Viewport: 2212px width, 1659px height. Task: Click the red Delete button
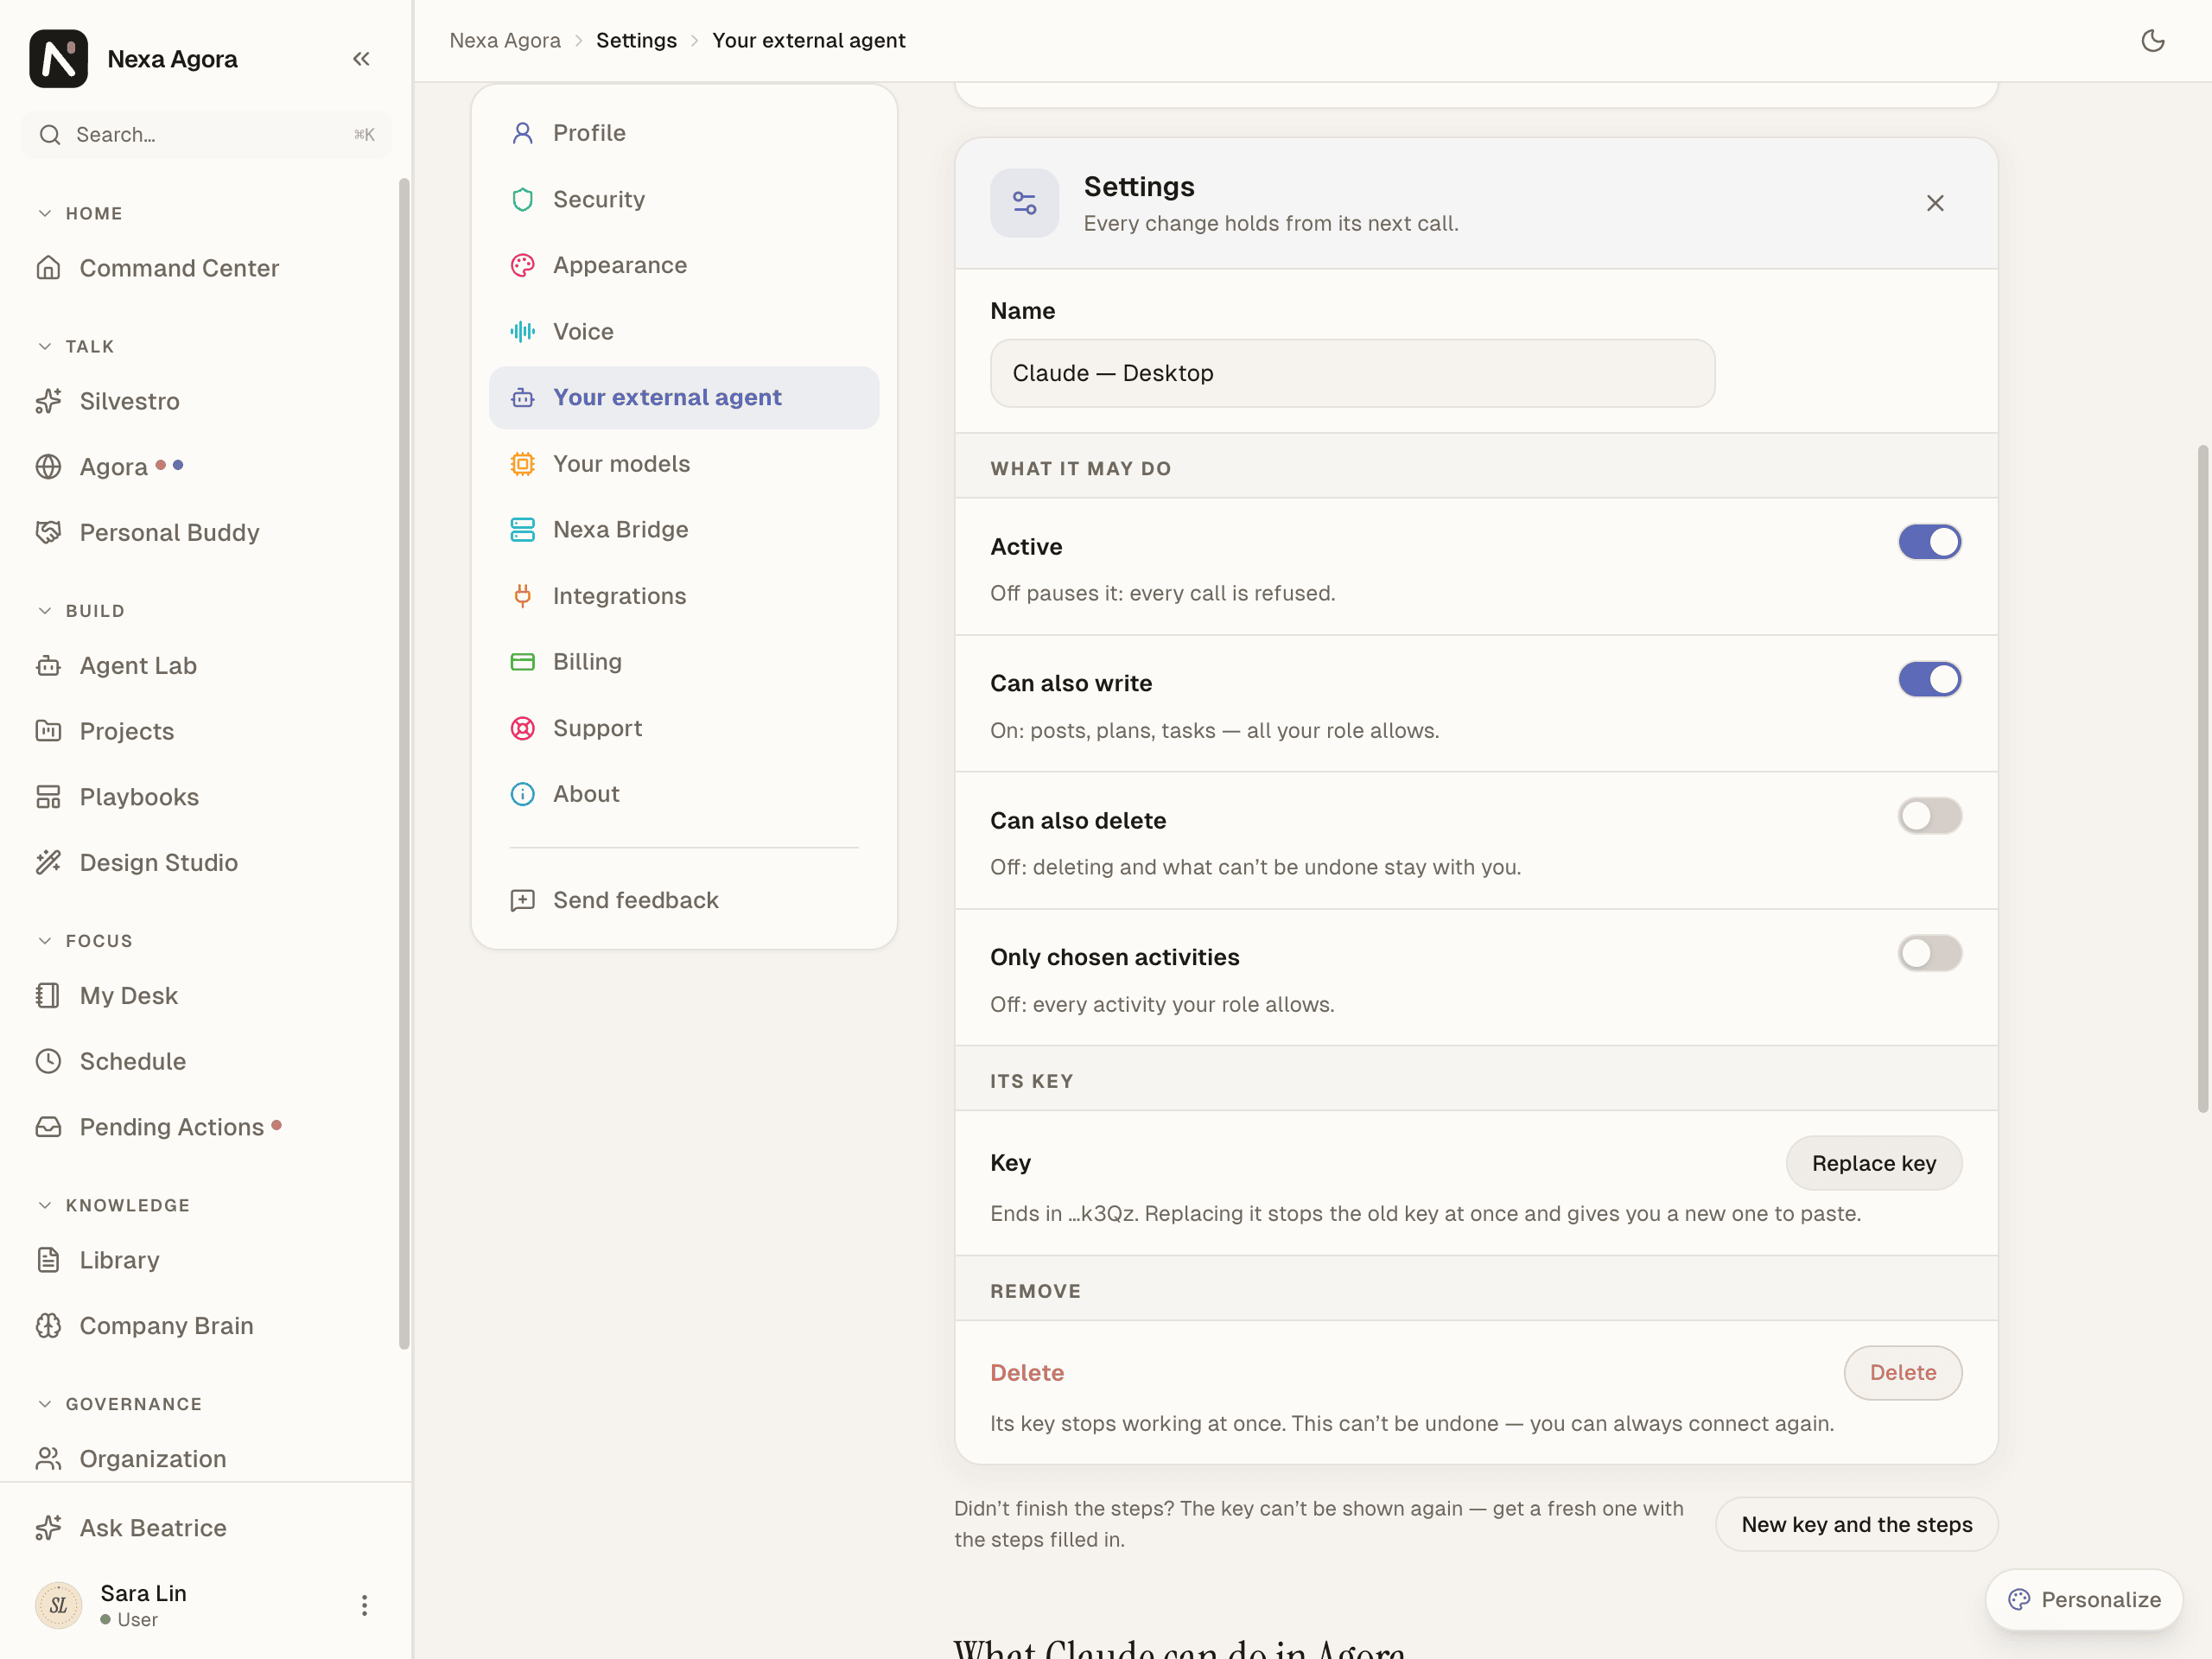1902,1373
